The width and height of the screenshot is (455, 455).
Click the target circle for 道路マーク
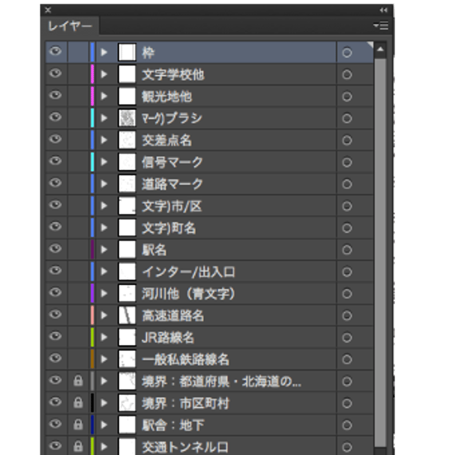347,184
